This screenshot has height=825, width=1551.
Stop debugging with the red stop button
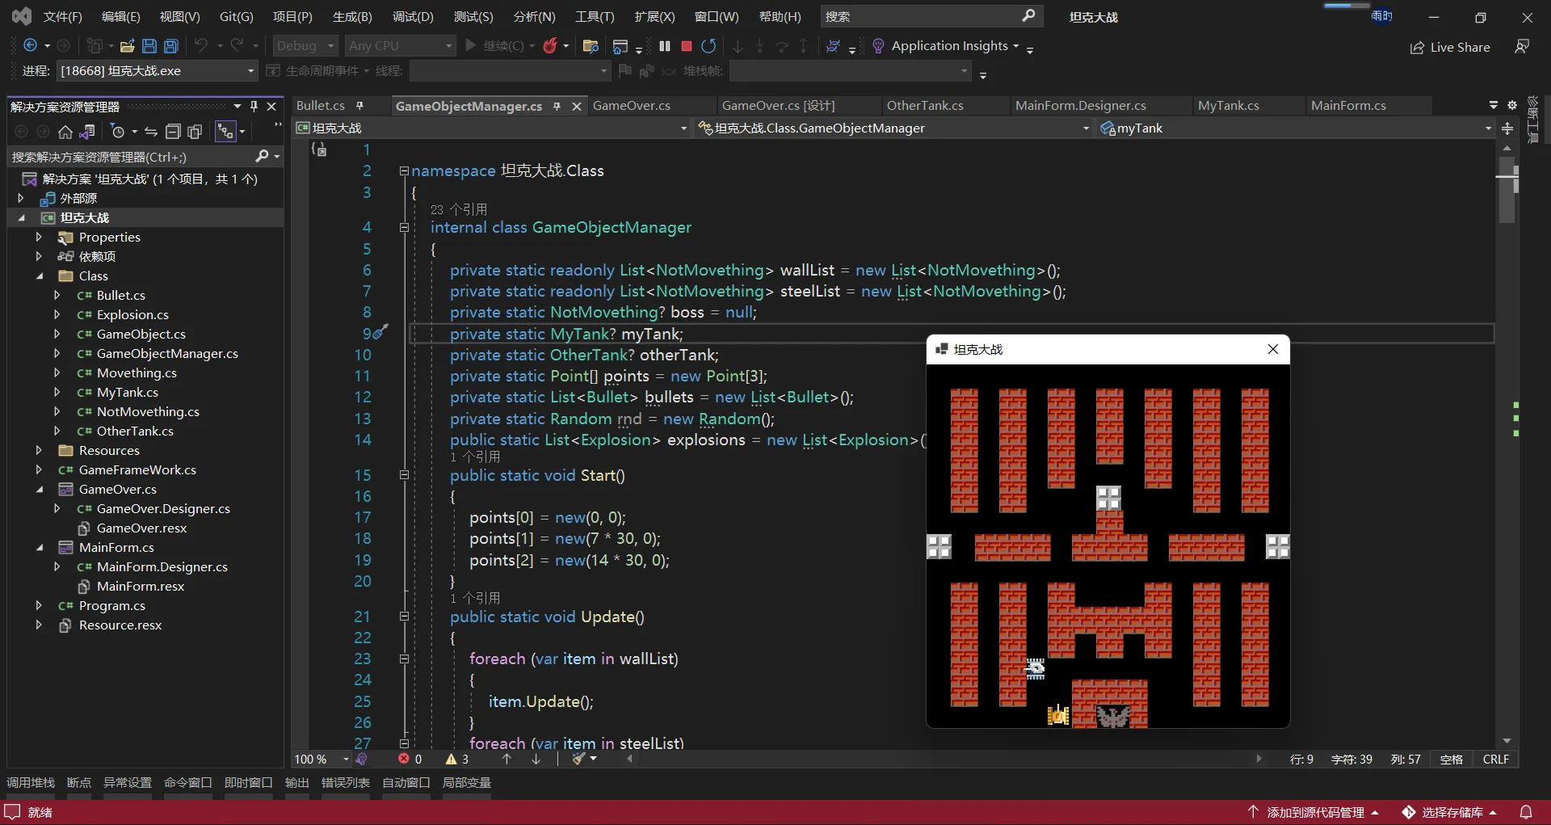coord(687,46)
